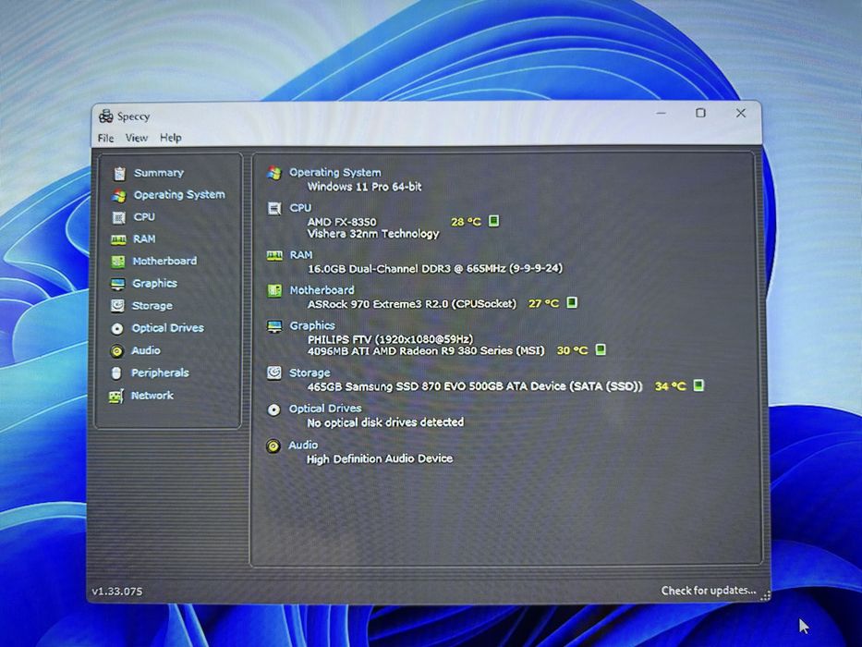Viewport: 862px width, 647px height.
Task: Click the Audio icon in summary pane
Action: tap(273, 446)
